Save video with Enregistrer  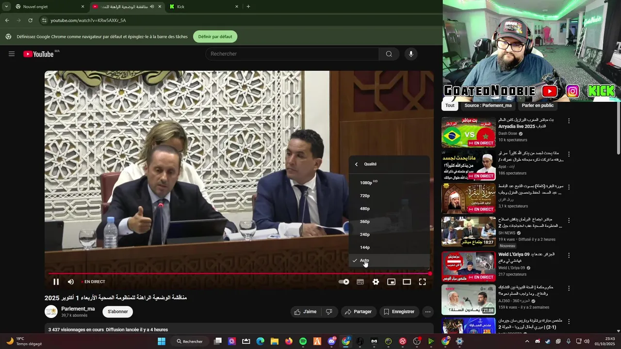pos(399,312)
